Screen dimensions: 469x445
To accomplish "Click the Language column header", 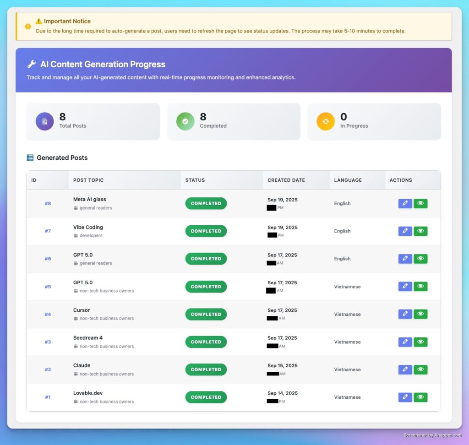I will 348,180.
